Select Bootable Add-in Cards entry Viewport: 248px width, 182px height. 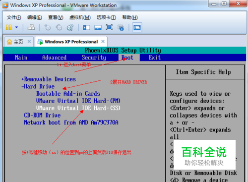(68, 94)
